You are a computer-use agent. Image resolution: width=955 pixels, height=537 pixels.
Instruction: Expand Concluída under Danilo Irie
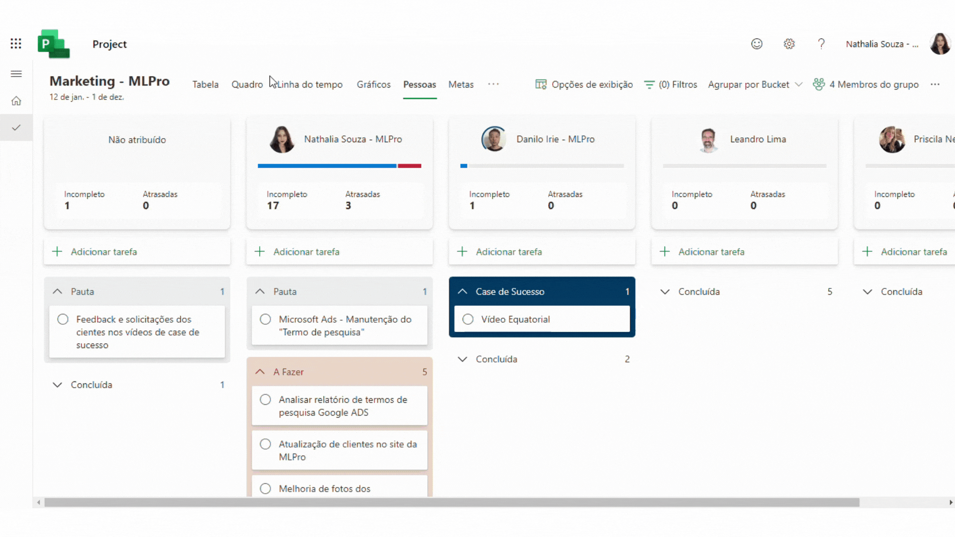pos(463,359)
